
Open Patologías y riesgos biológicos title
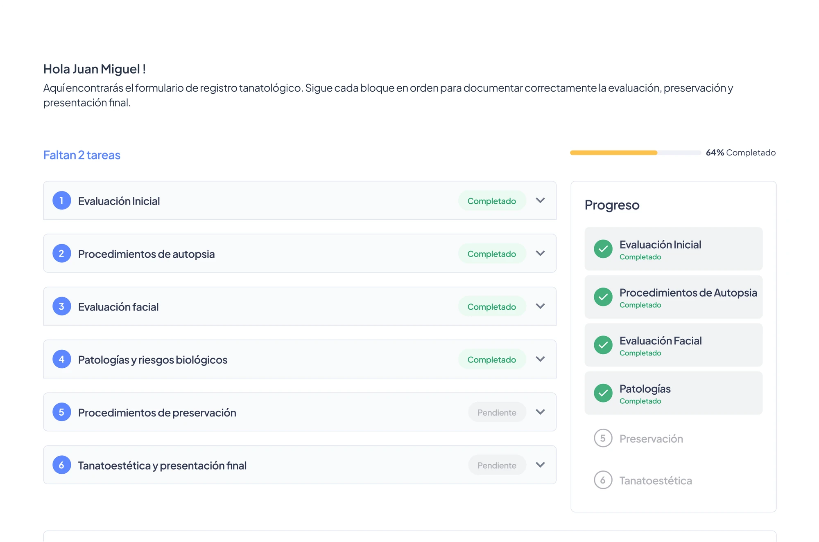[x=153, y=359]
